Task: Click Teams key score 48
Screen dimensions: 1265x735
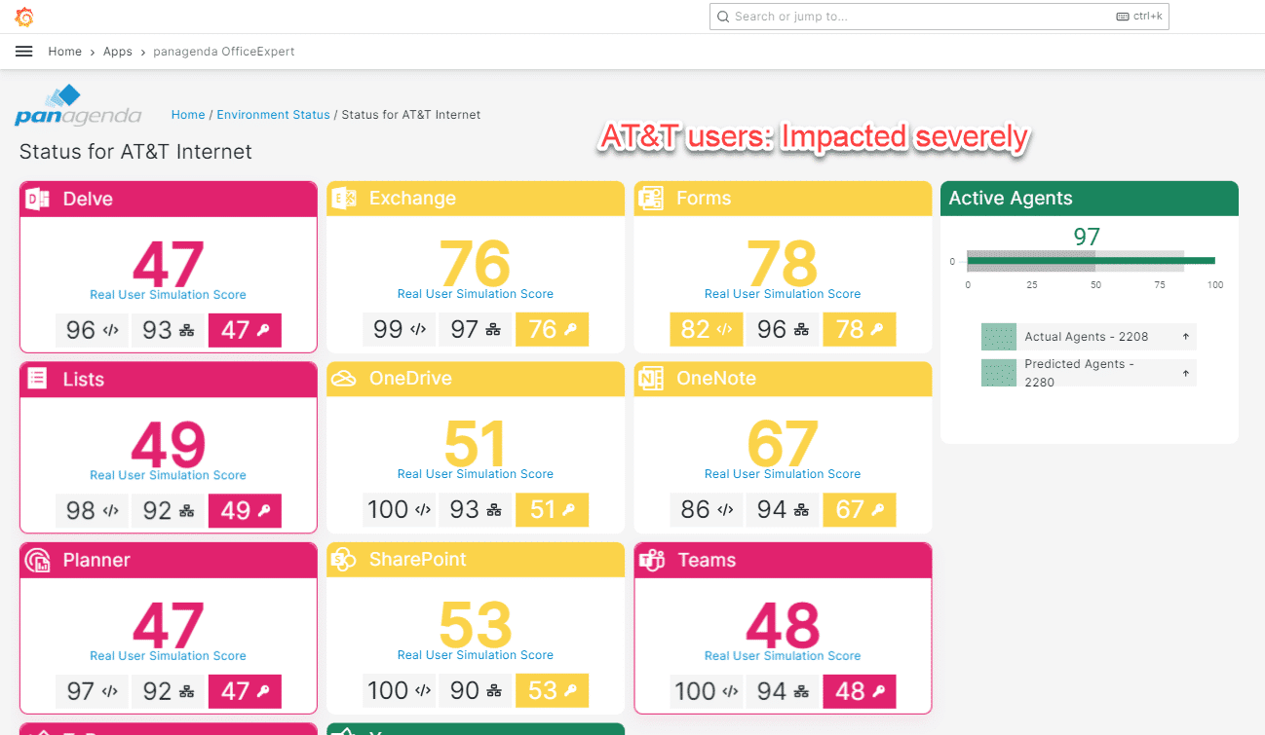Action: pyautogui.click(x=860, y=691)
